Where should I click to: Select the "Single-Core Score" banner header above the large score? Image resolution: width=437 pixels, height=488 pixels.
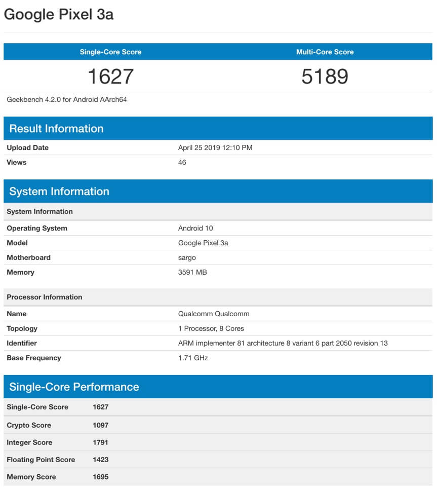coord(110,52)
